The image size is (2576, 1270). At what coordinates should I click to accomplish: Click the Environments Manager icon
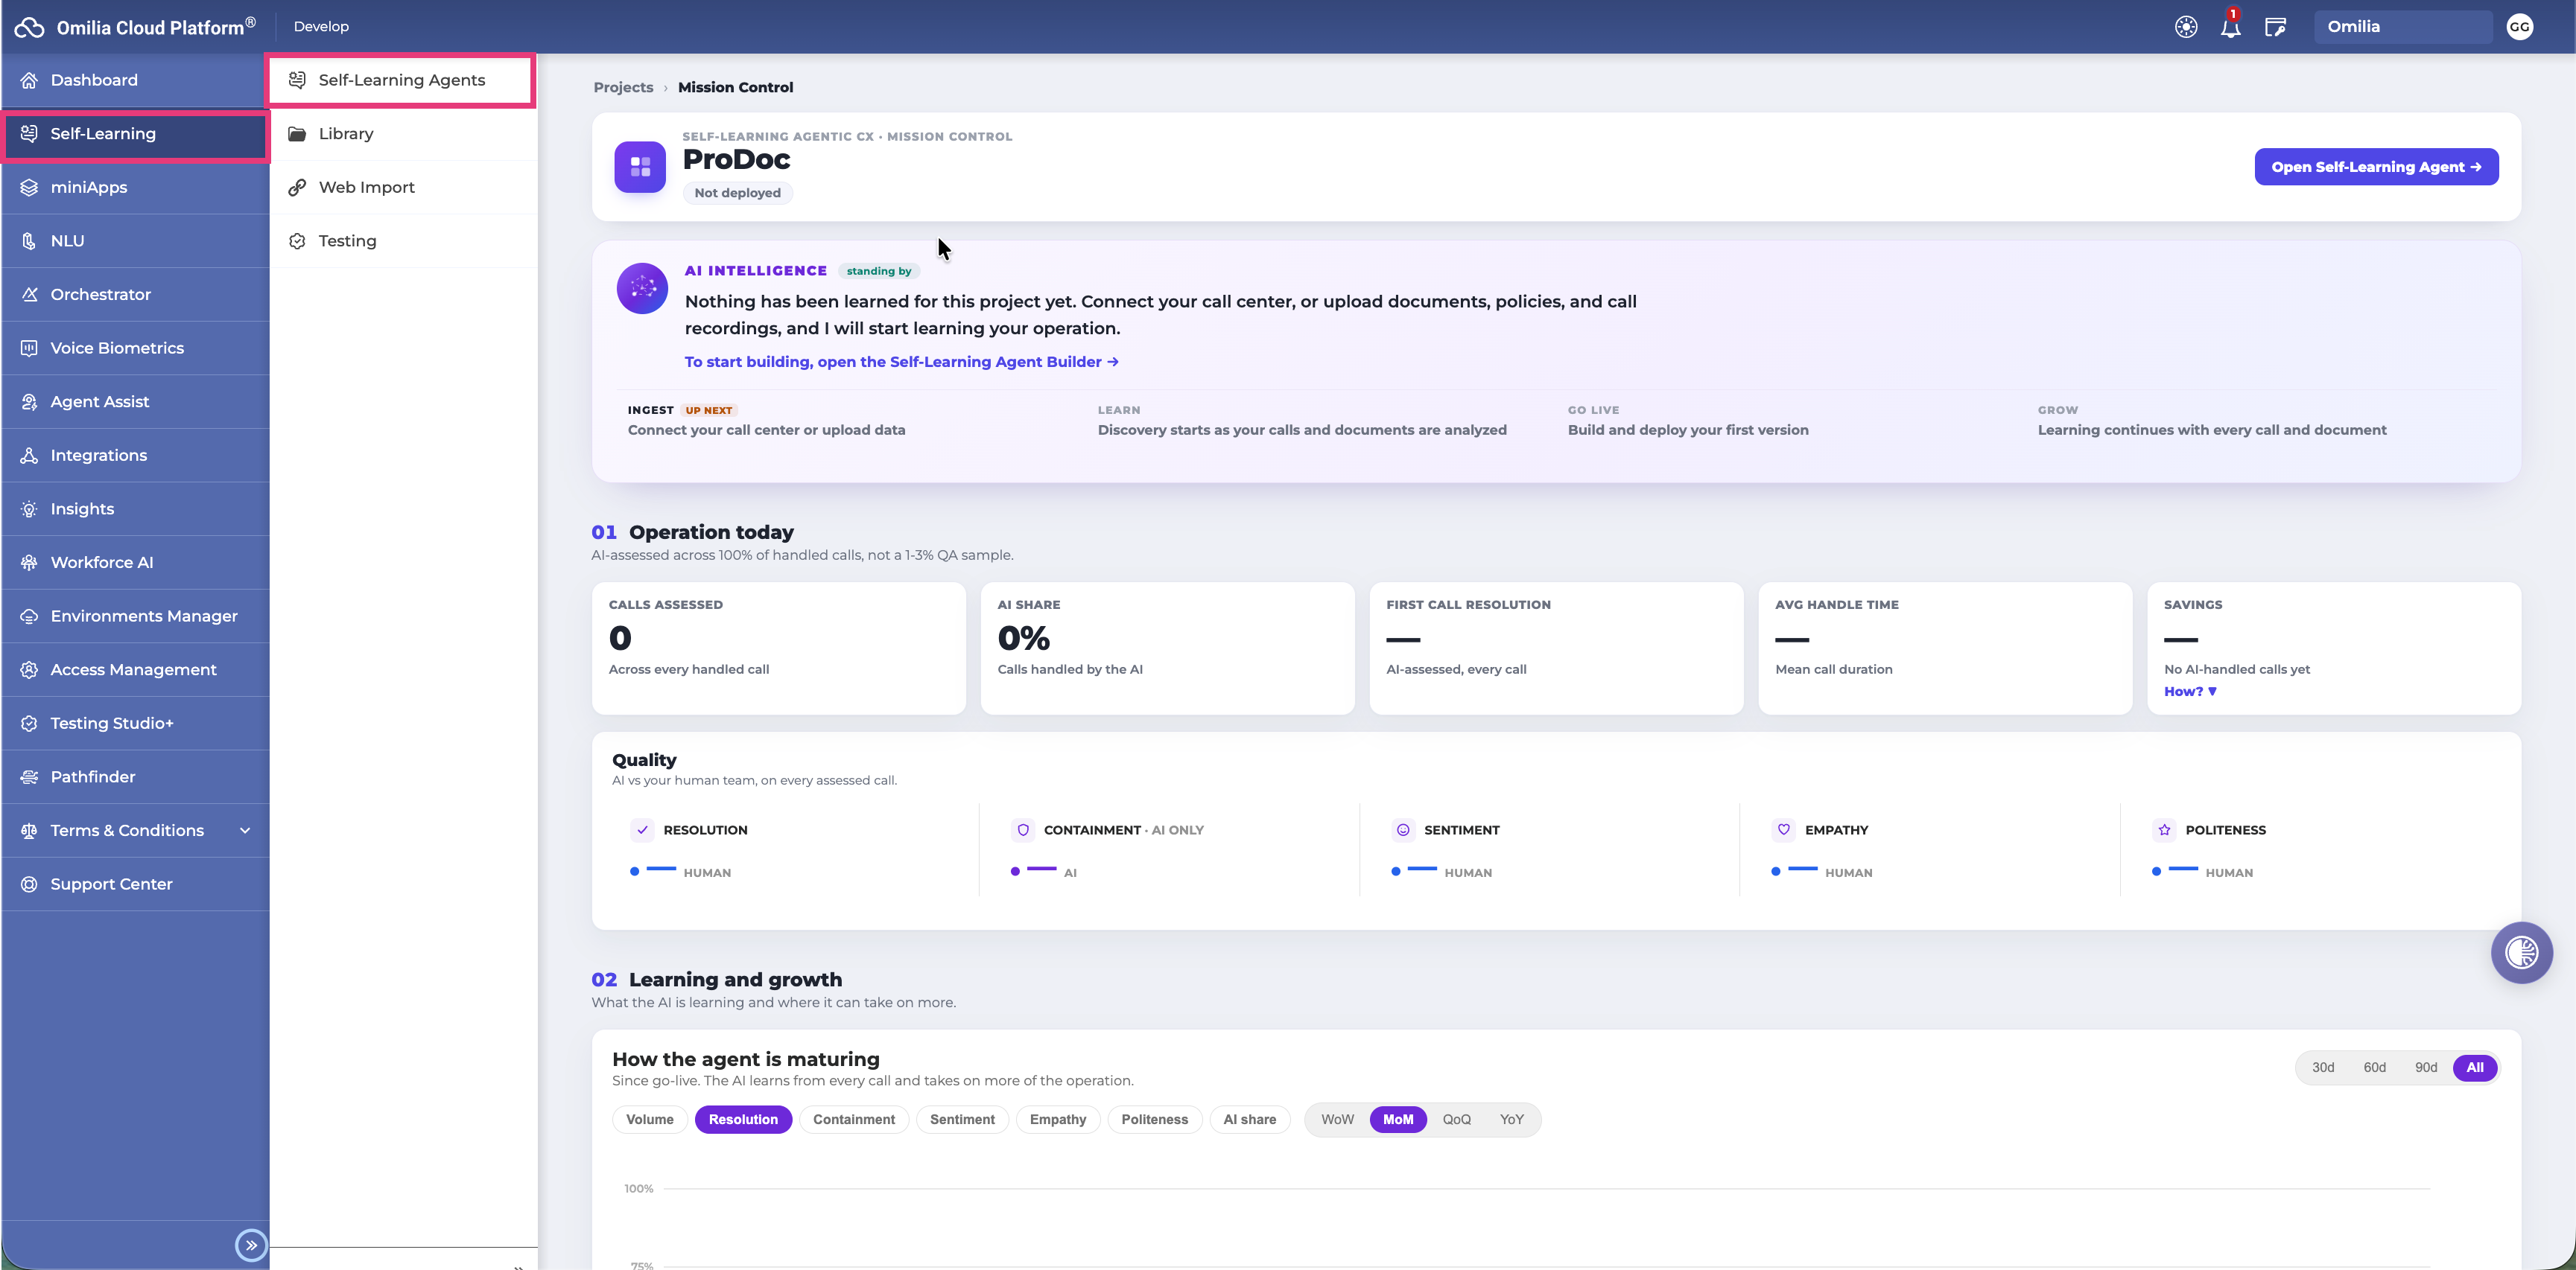pos(29,616)
